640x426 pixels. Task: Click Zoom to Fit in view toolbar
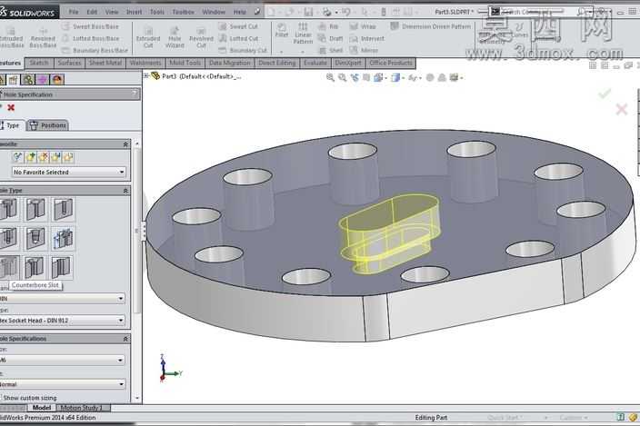coord(330,77)
